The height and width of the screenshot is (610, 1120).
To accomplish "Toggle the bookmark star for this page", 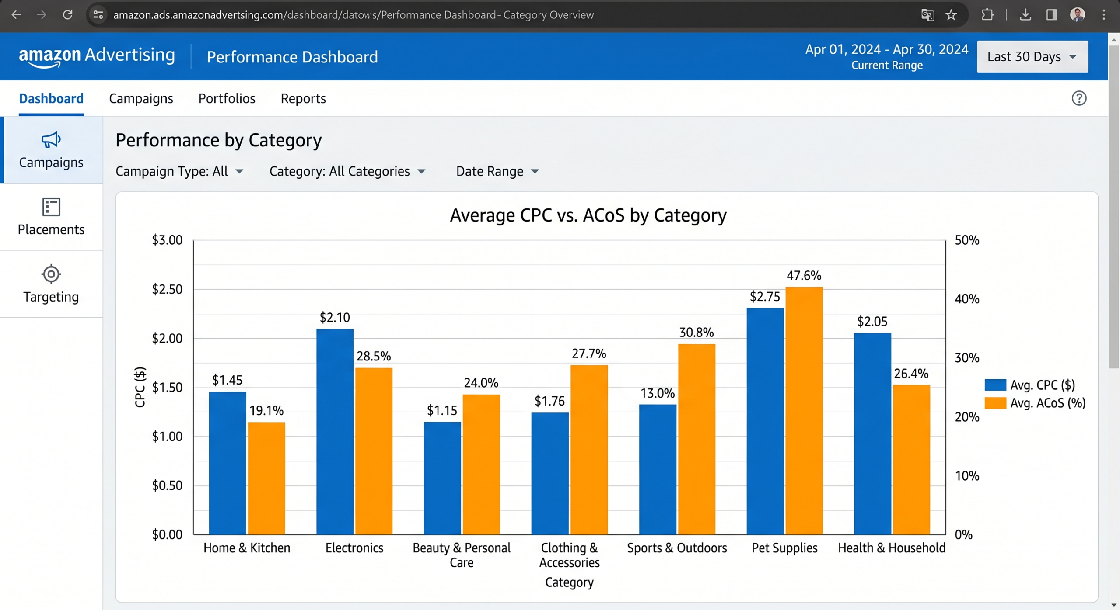I will click(950, 14).
